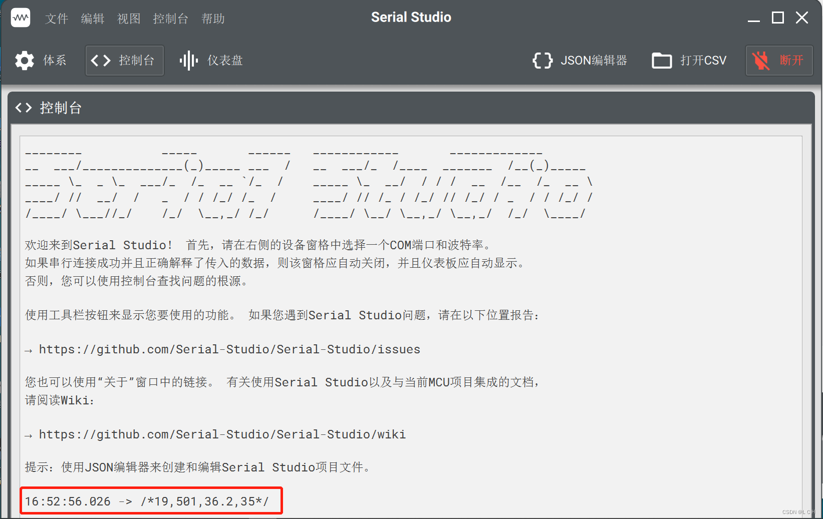Click the line 请阅读Wiki:
Image resolution: width=823 pixels, height=519 pixels.
(60, 400)
